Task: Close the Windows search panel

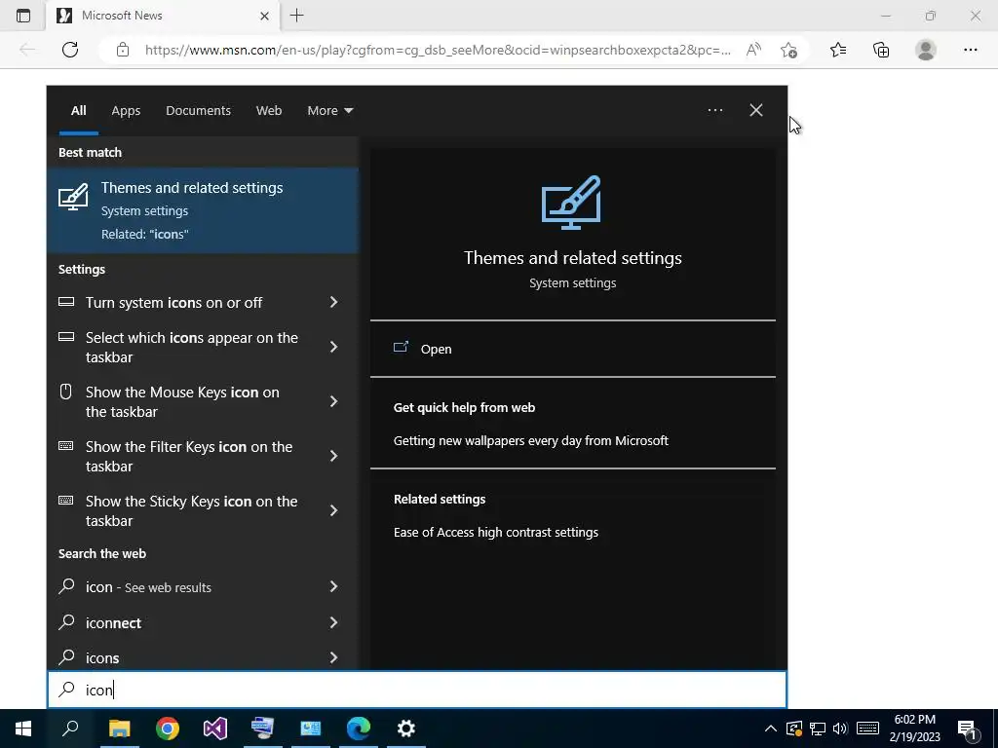Action: click(x=756, y=110)
